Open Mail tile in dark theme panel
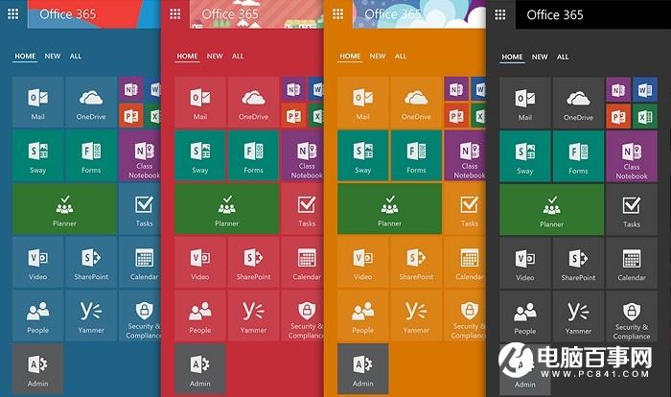The image size is (671, 397). [x=525, y=103]
